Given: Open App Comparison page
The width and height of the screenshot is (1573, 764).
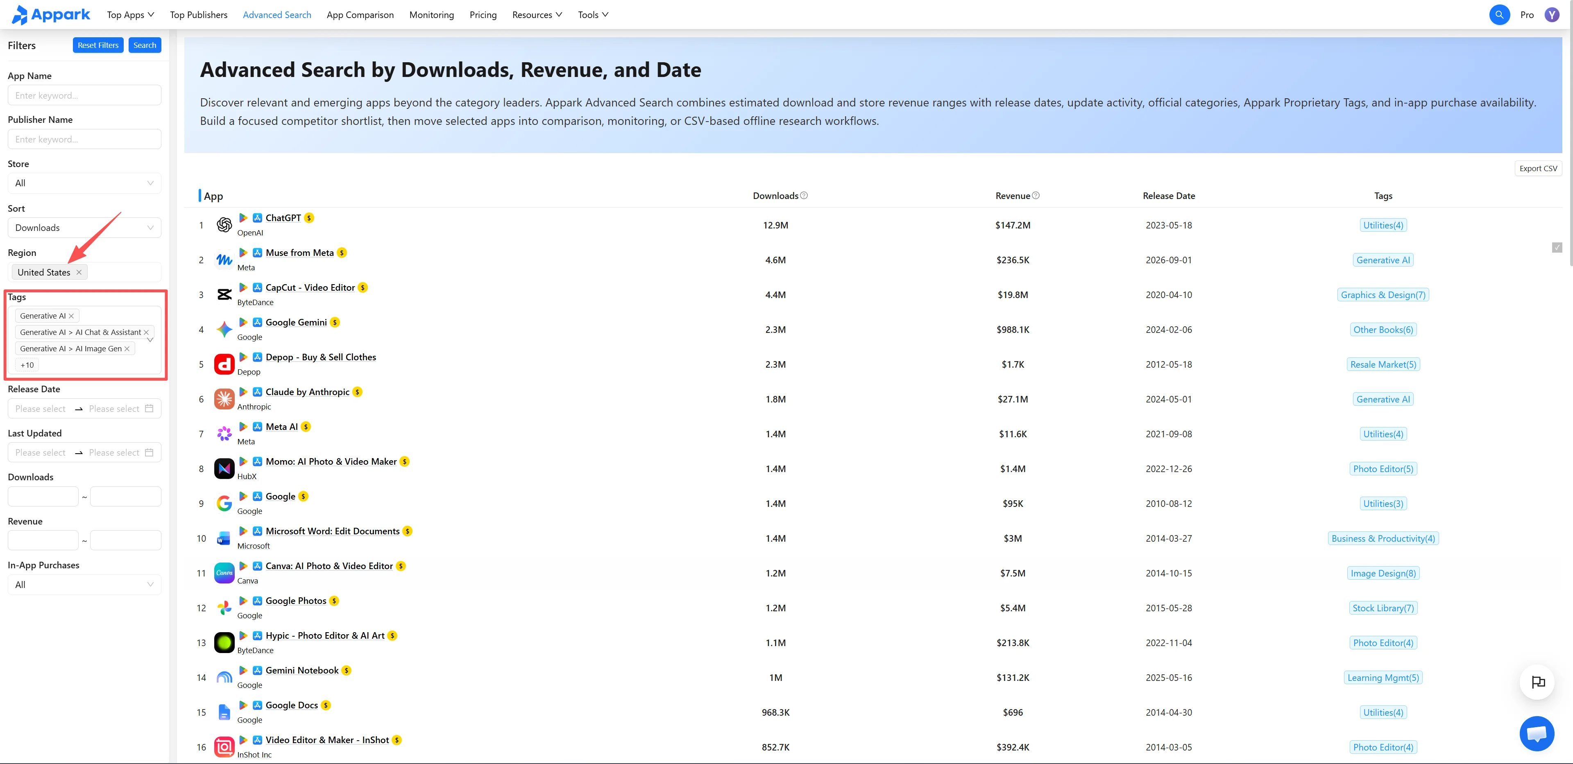Looking at the screenshot, I should 360,15.
